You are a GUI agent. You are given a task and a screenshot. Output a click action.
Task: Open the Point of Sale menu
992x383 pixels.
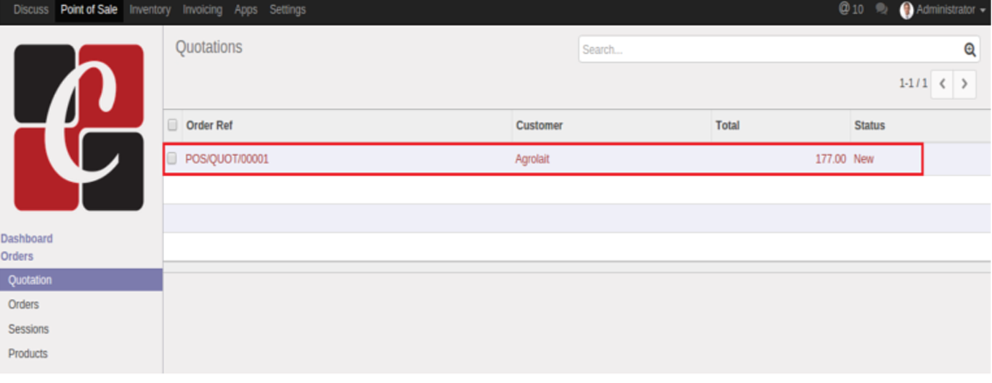(89, 9)
